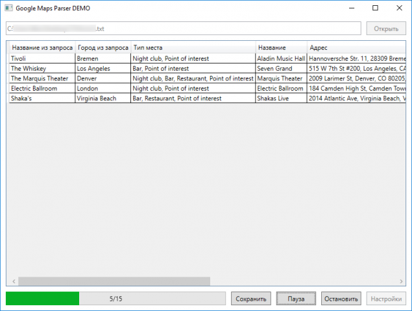Sort by Название из запроса column header
This screenshot has width=412, height=311.
click(x=42, y=47)
